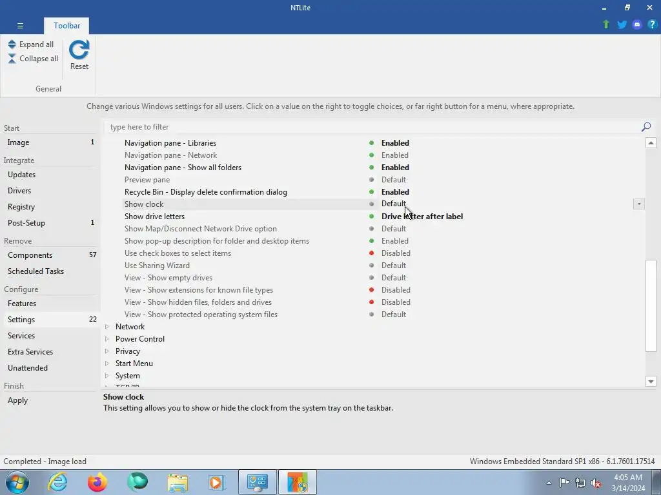Viewport: 661px width, 495px height.
Task: Open the green globe browser taskbar icon
Action: (x=137, y=482)
